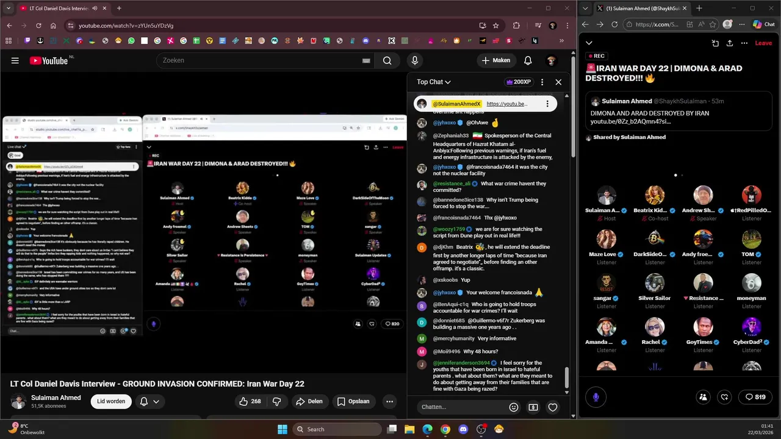Screen dimensions: 781x439
Task: Open the live chat three-dot options menu
Action: [x=542, y=82]
